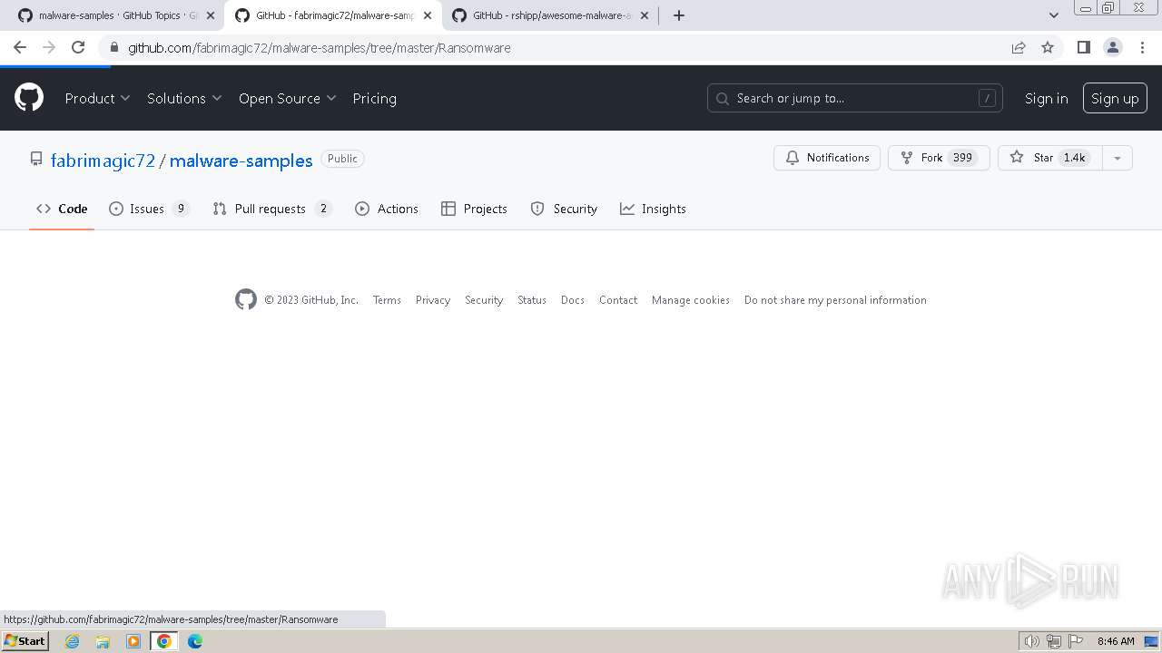Image resolution: width=1162 pixels, height=653 pixels.
Task: Click the taskbar clock showing 8:46 AM
Action: coord(1116,641)
